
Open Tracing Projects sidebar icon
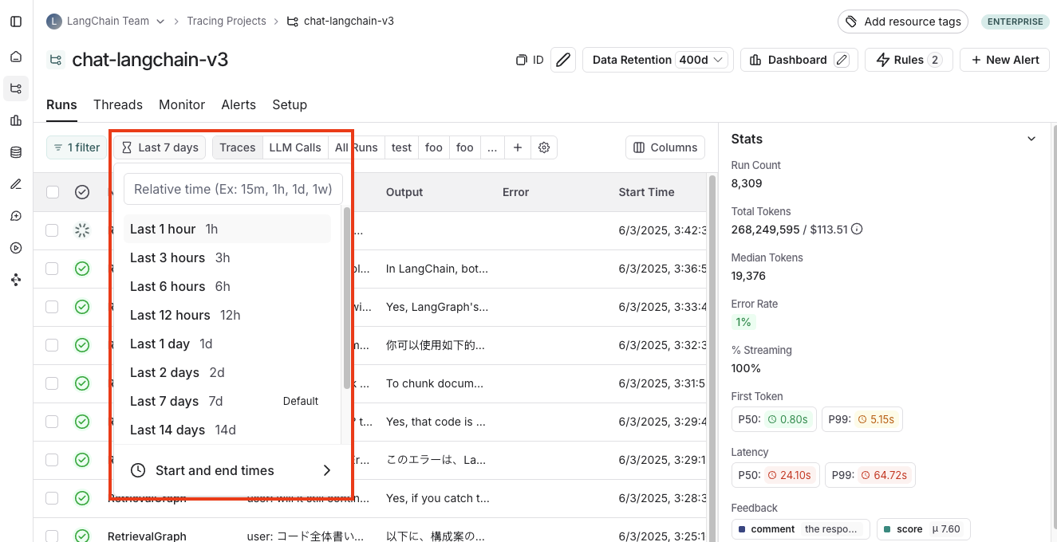(x=16, y=88)
